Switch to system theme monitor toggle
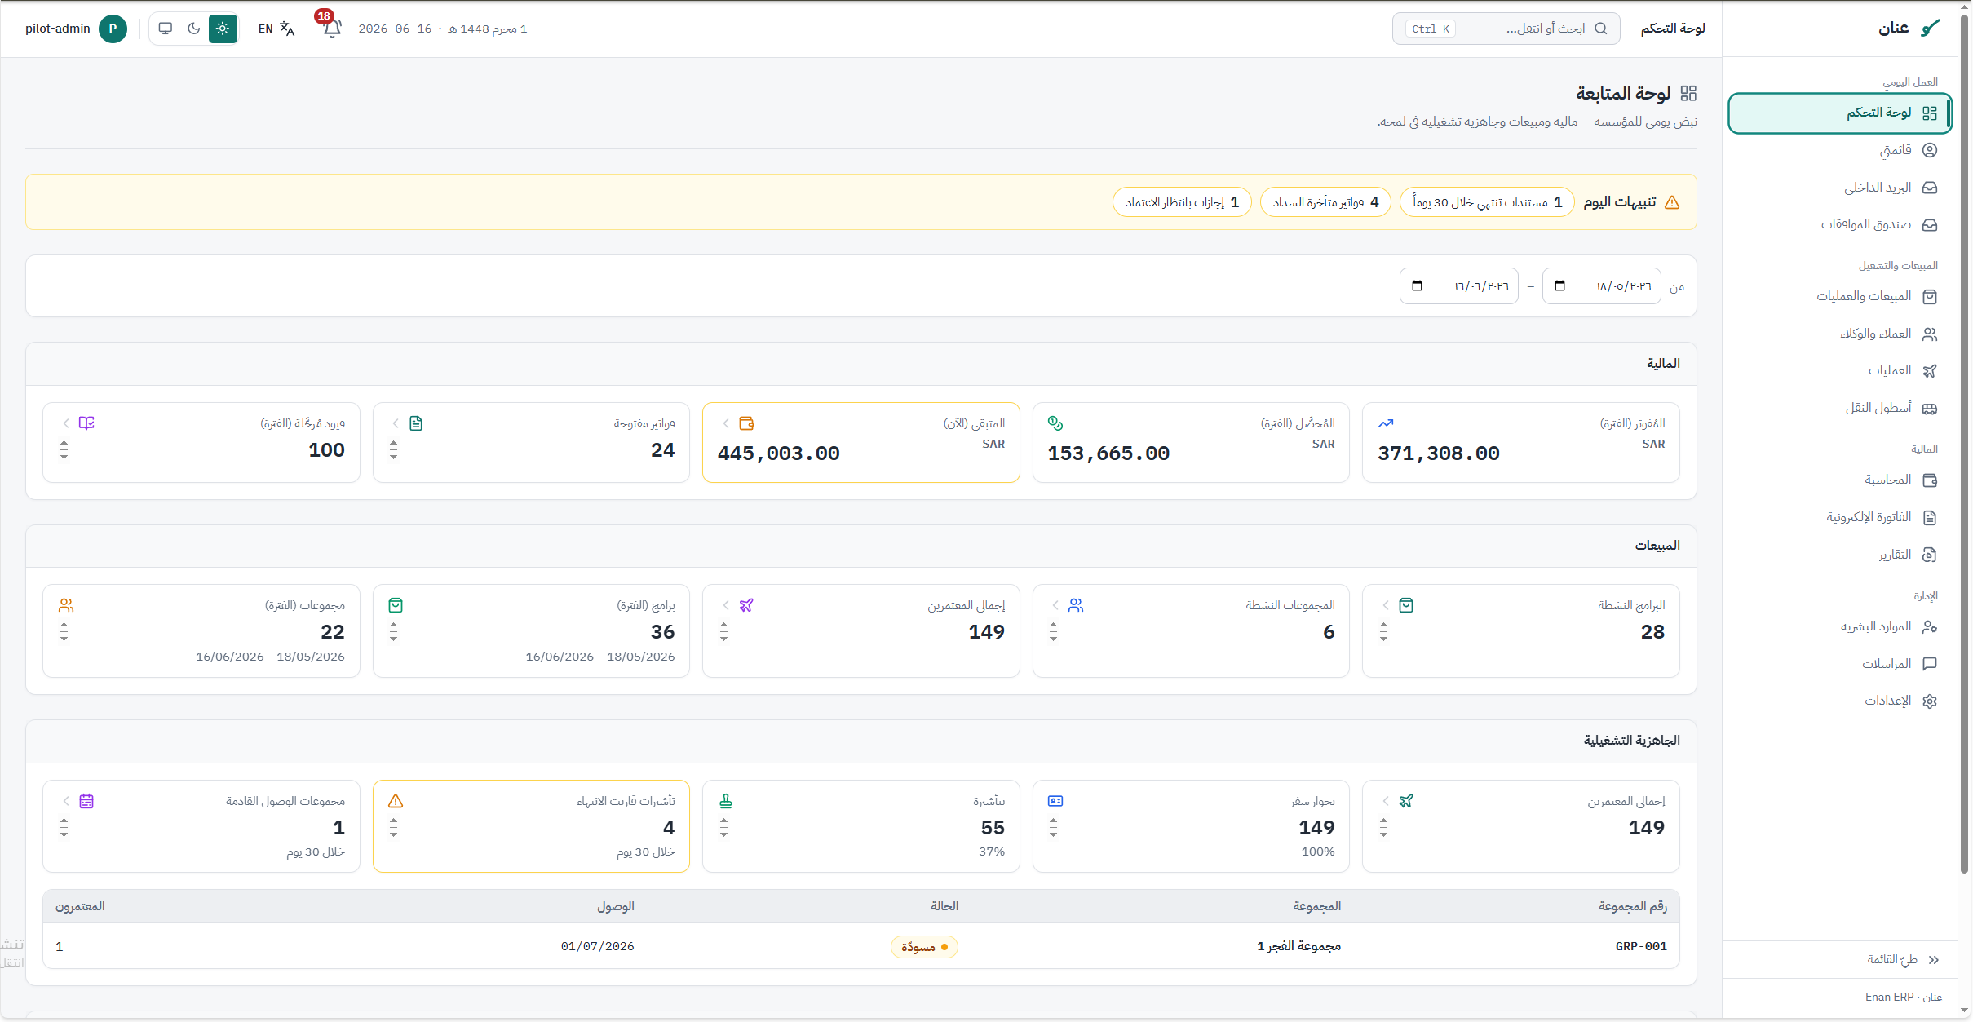1973x1022 pixels. click(166, 29)
